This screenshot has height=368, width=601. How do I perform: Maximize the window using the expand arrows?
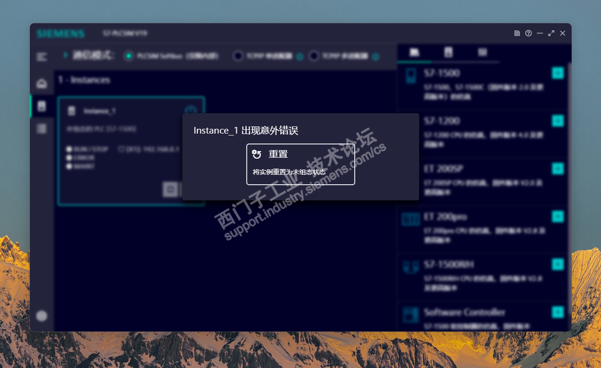551,33
